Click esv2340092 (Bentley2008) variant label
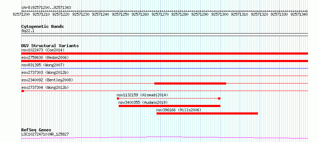The image size is (318, 142). [x=47, y=80]
